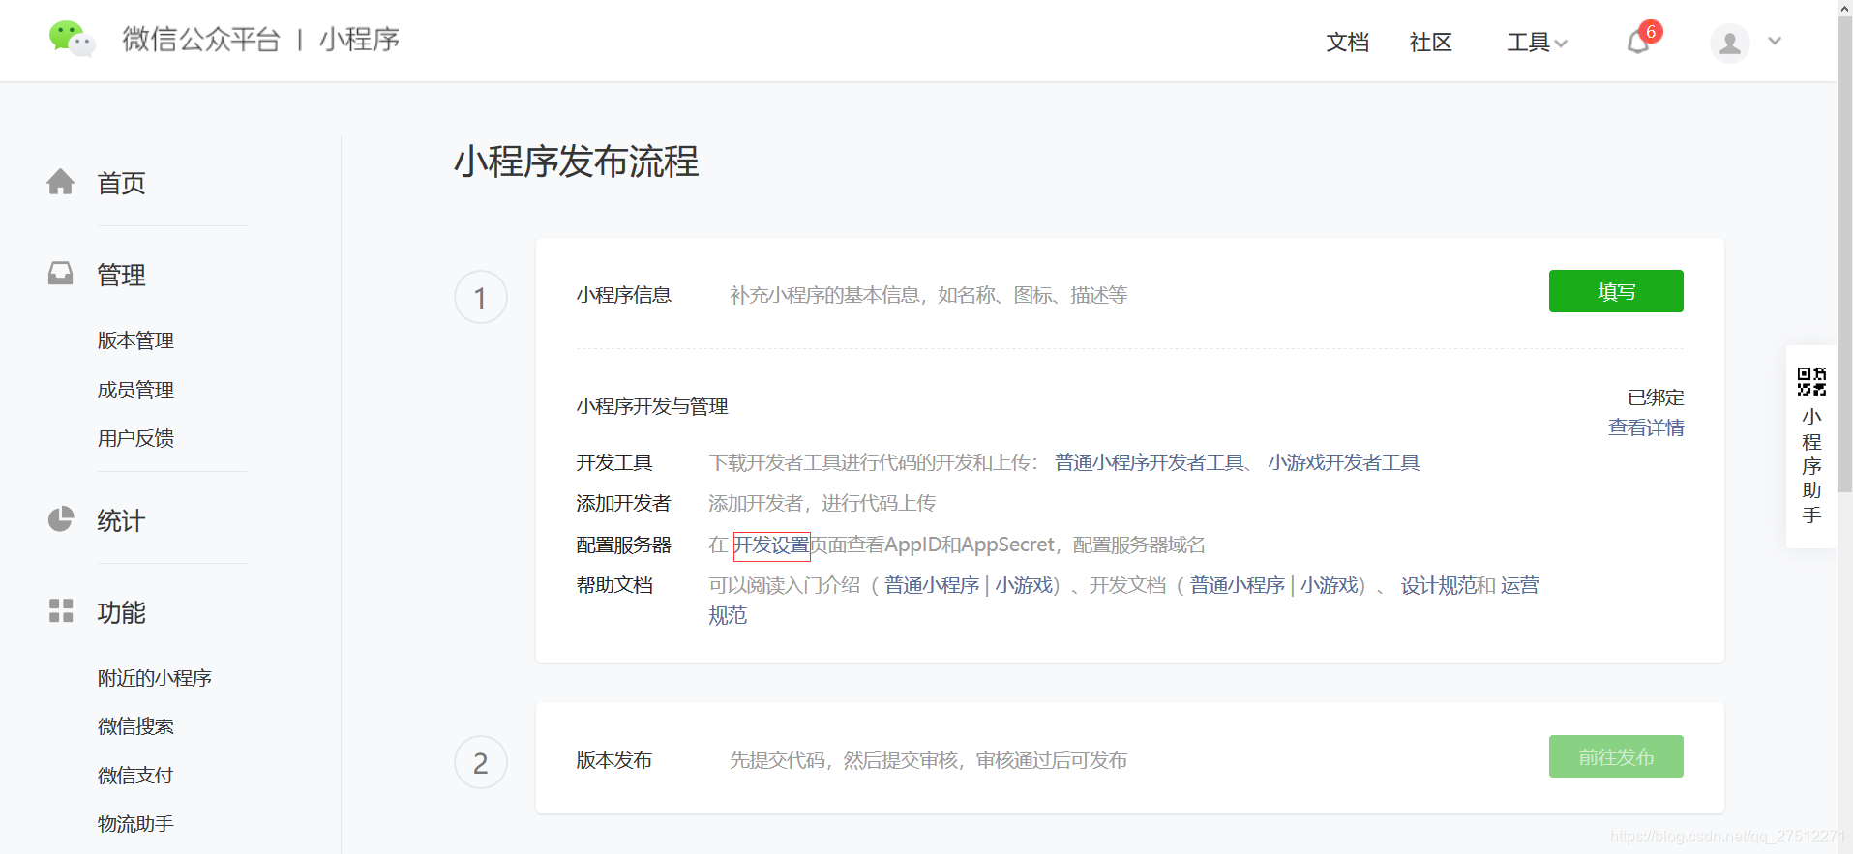Open the 运营规范 link
This screenshot has height=854, width=1853.
pyautogui.click(x=1520, y=585)
